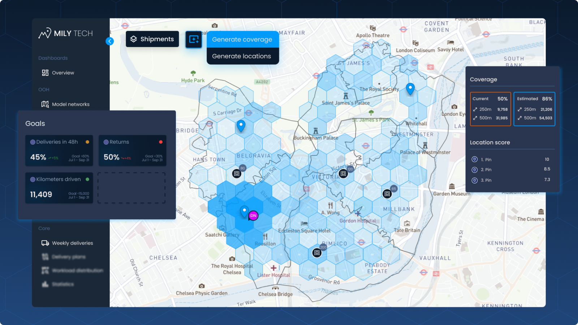Click the 250m value 9,758
Image resolution: width=578 pixels, height=325 pixels.
(x=502, y=109)
